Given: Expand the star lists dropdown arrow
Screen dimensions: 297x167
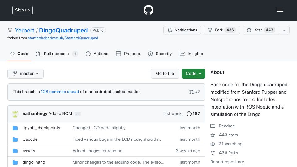Looking at the screenshot, I should point(284,30).
